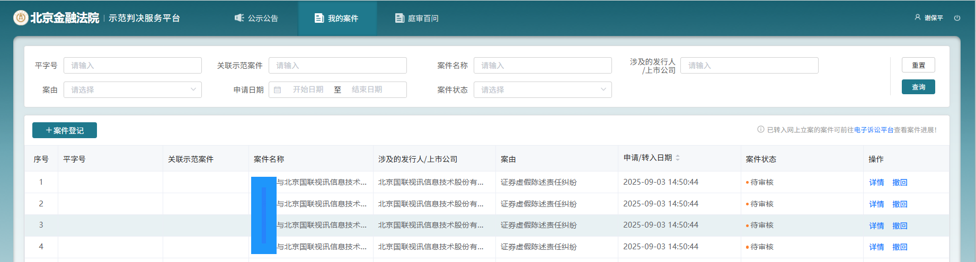Open 详情 for row 2

[876, 204]
